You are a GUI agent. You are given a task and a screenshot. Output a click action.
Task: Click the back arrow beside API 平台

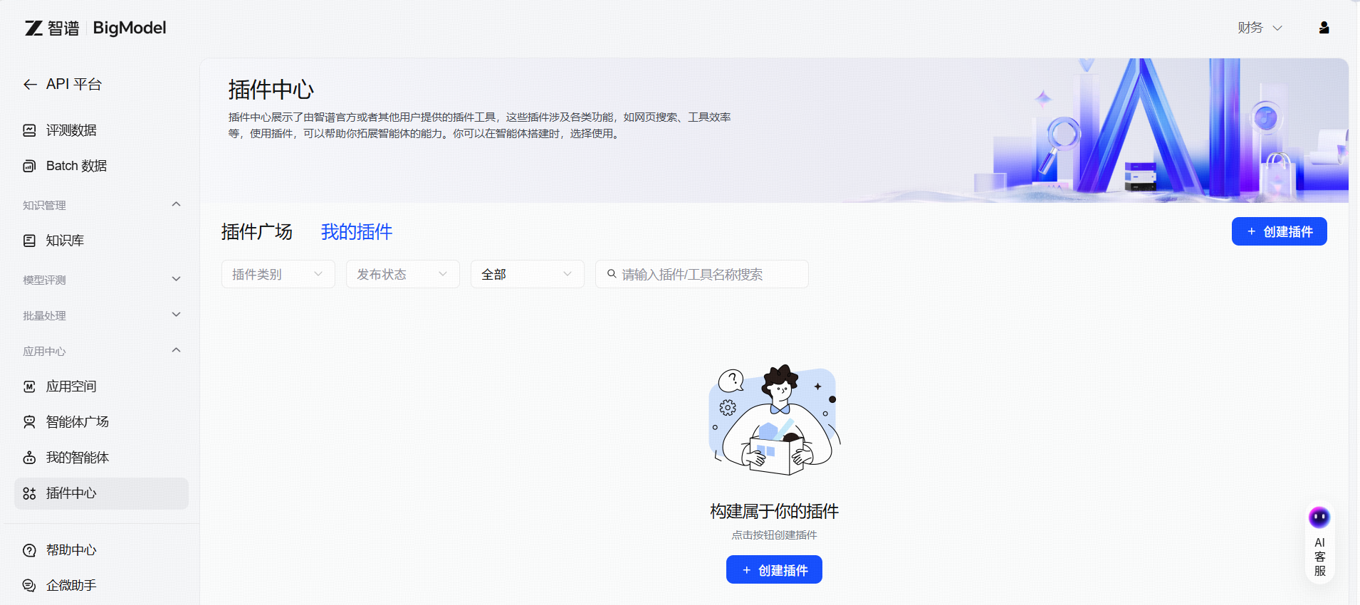[30, 85]
